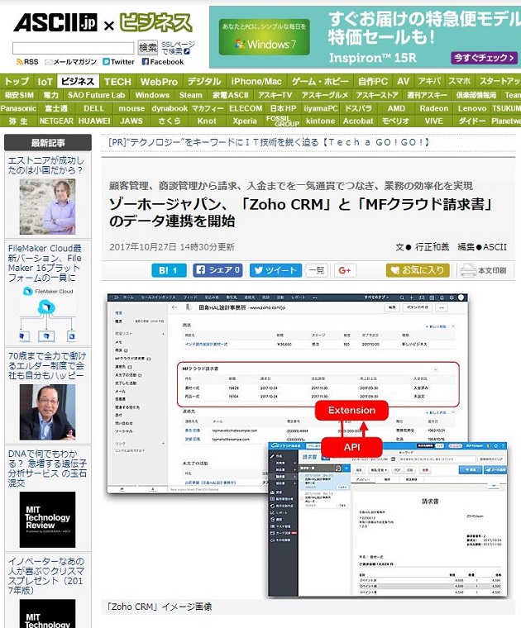Open the Windows sub-navigation link
Viewport: 521px width, 628px height.
[x=152, y=95]
